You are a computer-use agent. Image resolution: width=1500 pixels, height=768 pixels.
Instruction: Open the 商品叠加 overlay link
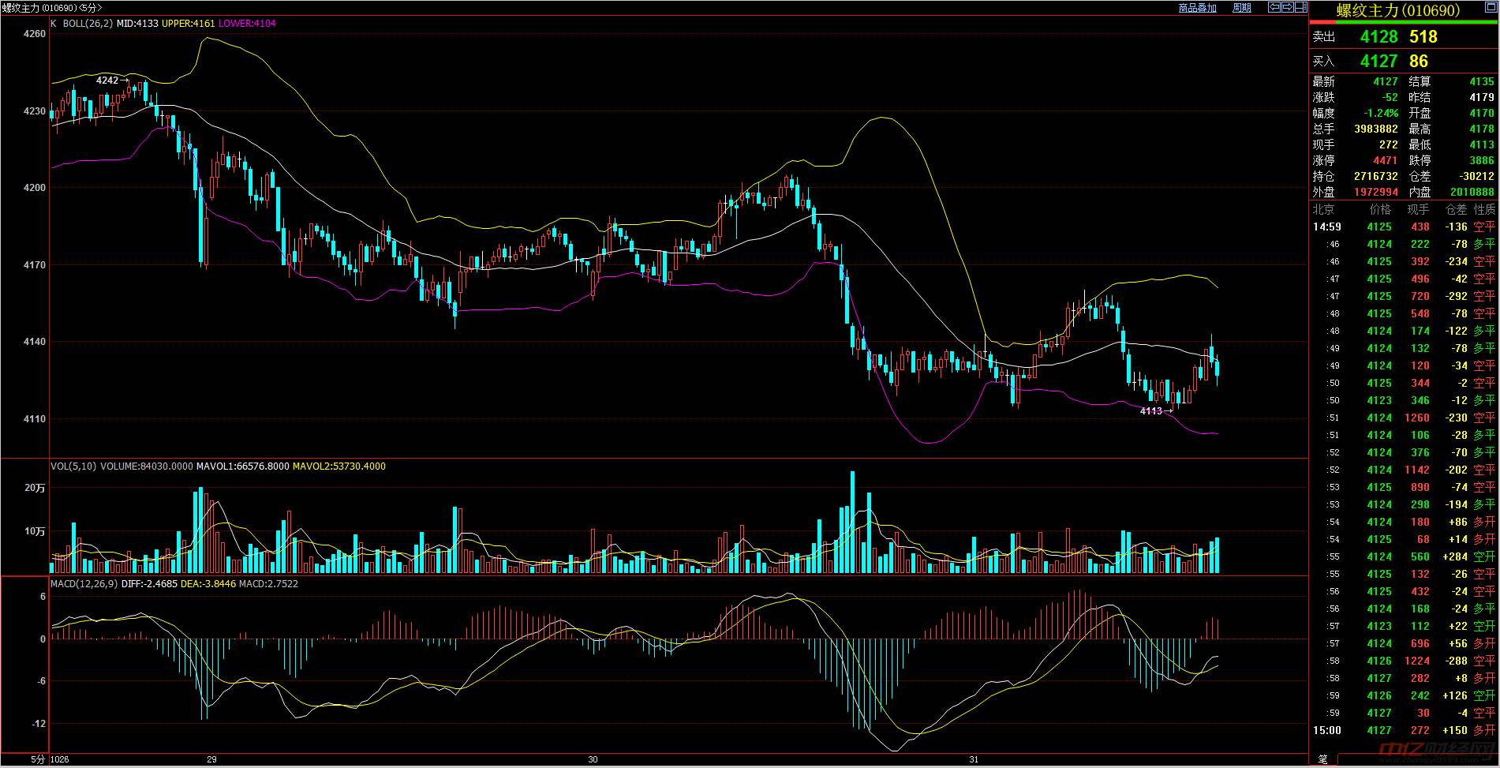pos(1197,8)
